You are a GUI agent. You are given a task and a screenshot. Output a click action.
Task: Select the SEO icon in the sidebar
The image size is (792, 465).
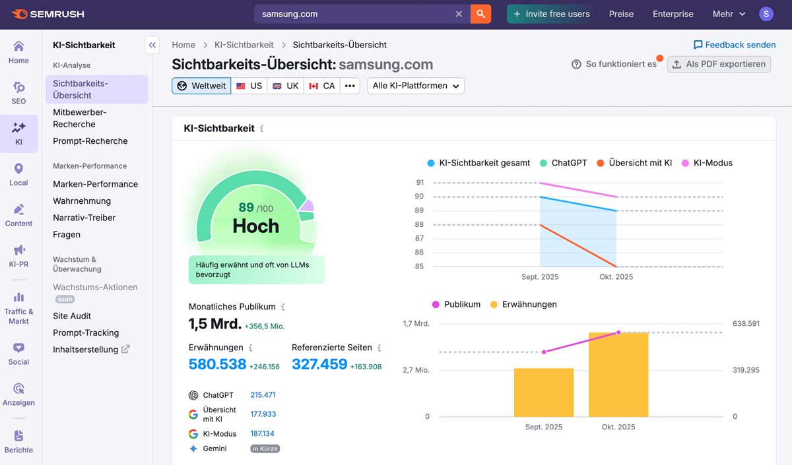(x=18, y=91)
